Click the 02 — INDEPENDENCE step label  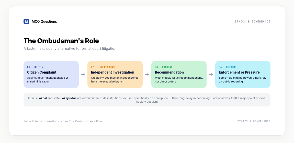[x=103, y=67]
